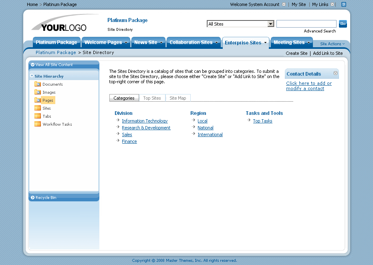Expand the All Sites search scope dropdown
Image resolution: width=373 pixels, height=265 pixels.
[270, 24]
